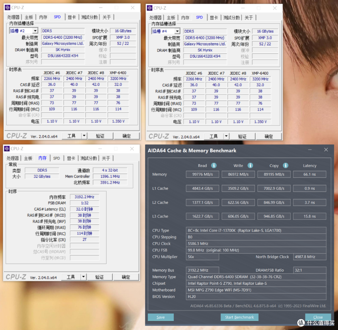Click 确定 button in slot #2 CPU-Z window

[126, 136]
